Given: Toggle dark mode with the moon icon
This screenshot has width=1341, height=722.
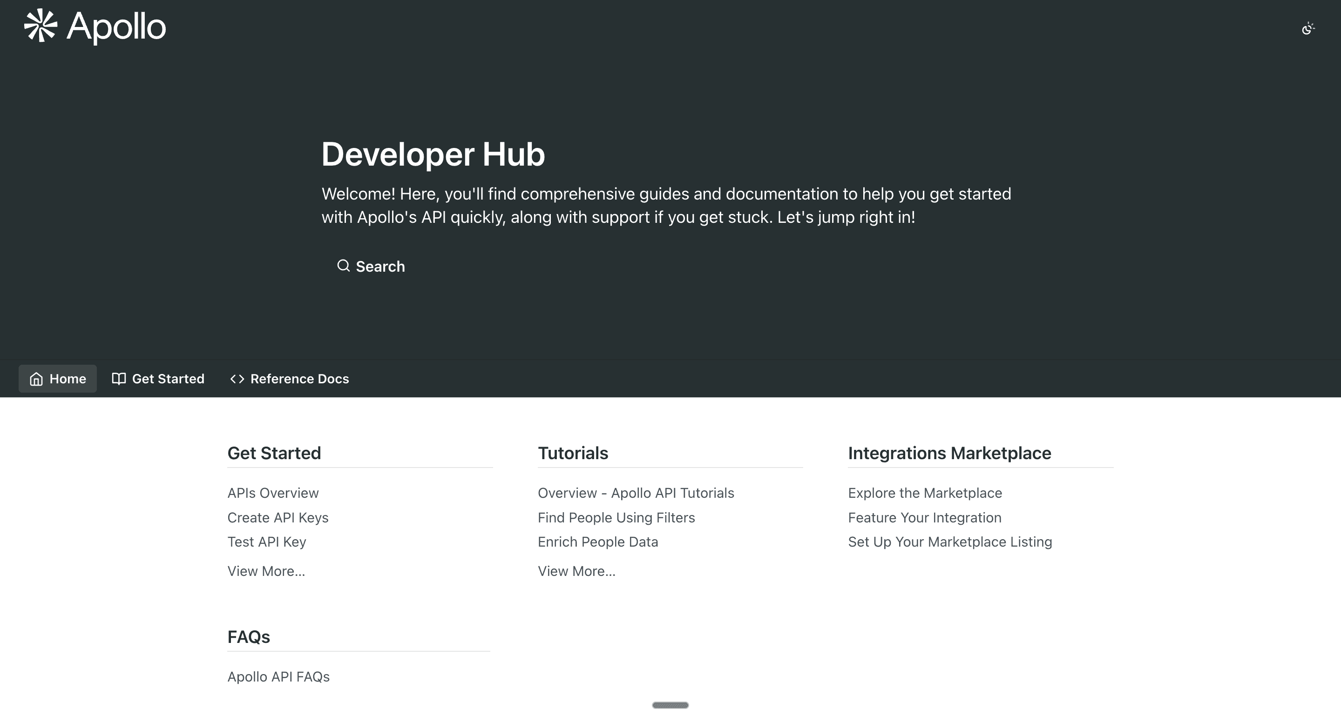Looking at the screenshot, I should (x=1307, y=28).
